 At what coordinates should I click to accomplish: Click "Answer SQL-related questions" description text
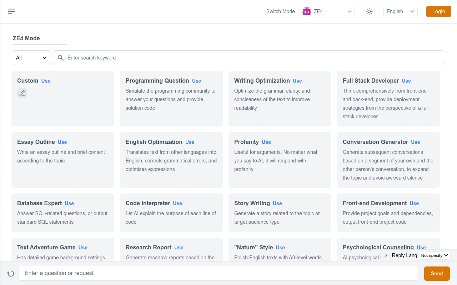(x=62, y=218)
